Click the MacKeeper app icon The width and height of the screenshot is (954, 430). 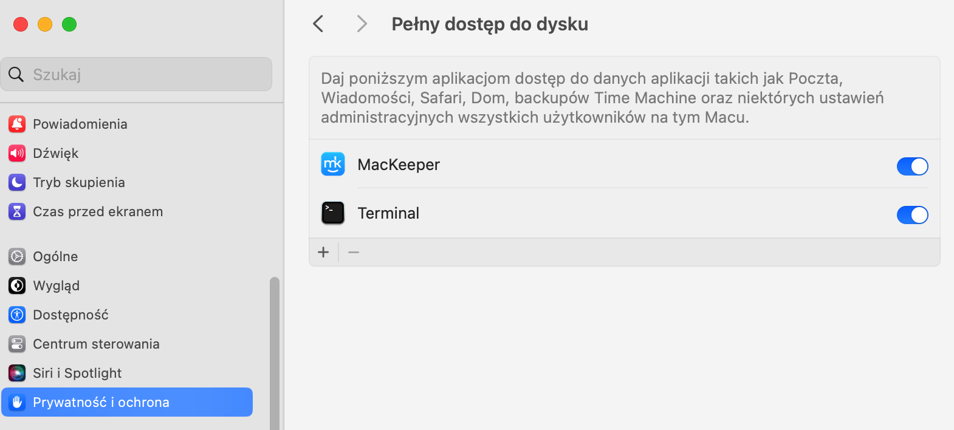pos(333,164)
